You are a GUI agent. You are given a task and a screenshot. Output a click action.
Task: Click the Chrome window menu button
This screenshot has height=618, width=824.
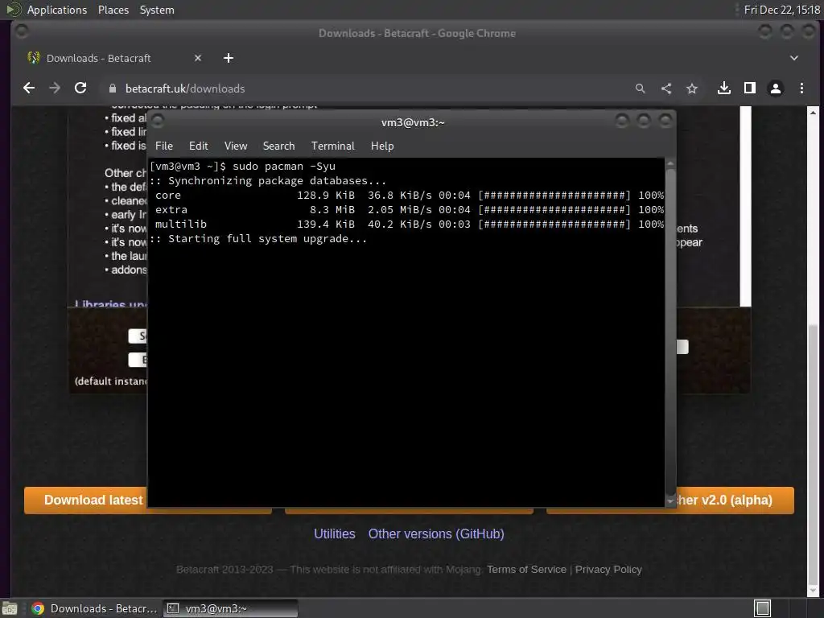point(22,32)
